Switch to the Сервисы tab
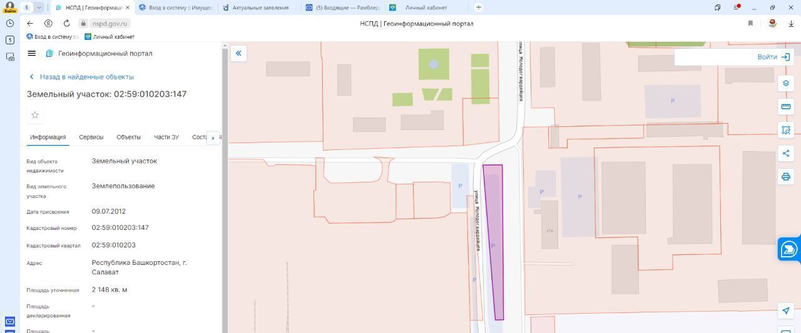801x333 pixels. pos(91,137)
